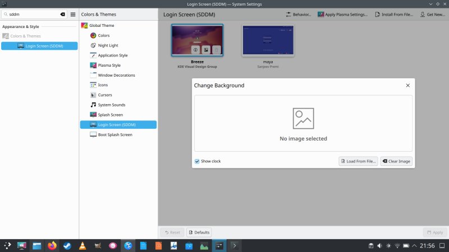Open brightness control in system tray

[x=388, y=246]
